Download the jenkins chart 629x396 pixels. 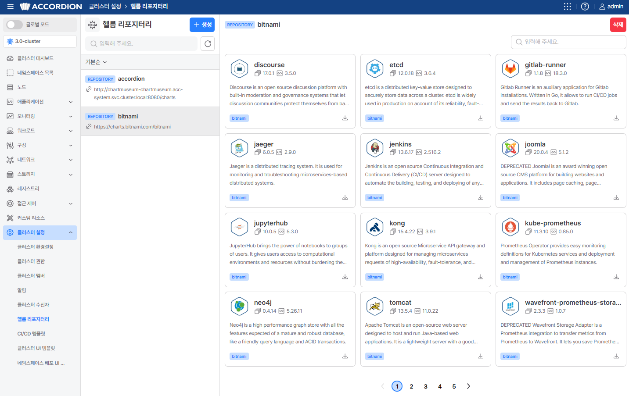pyautogui.click(x=481, y=197)
